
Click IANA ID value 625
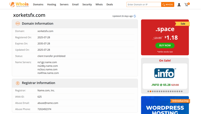click(39, 97)
